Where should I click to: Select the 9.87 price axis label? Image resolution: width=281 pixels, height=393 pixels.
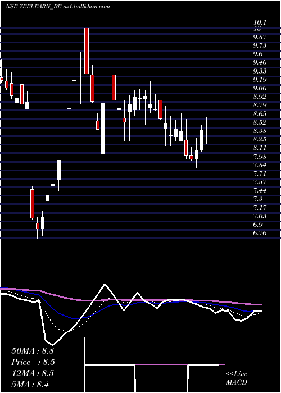pyautogui.click(x=260, y=37)
